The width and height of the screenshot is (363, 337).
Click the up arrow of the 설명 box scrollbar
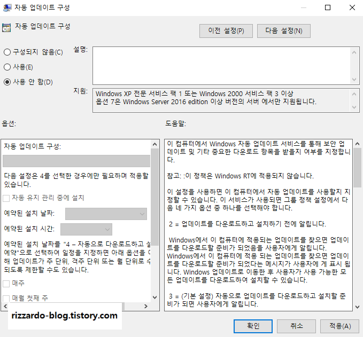pyautogui.click(x=354, y=52)
